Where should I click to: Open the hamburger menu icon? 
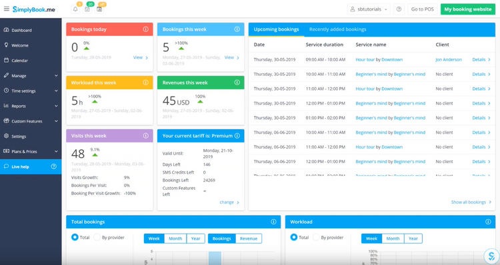point(7,9)
